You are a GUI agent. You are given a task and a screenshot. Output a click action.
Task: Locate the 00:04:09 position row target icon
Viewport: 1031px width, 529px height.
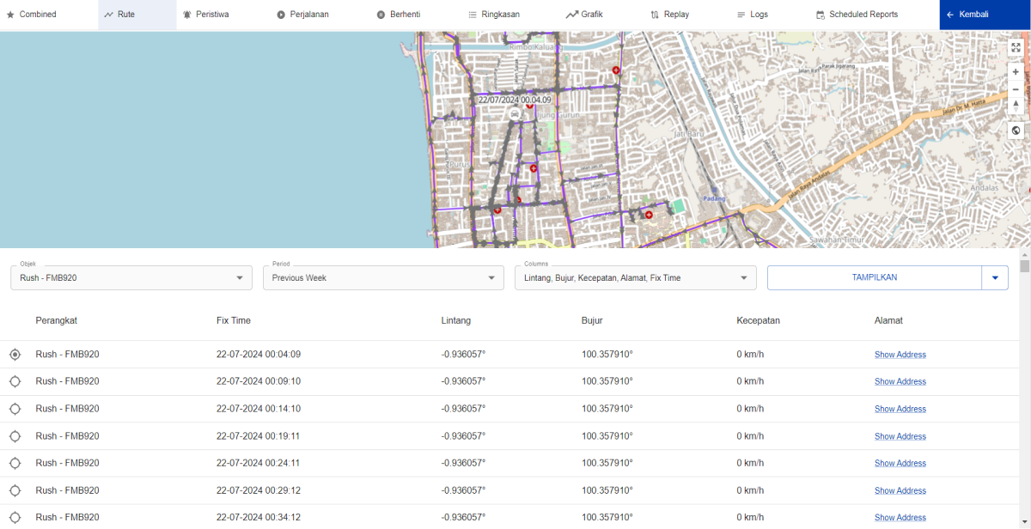coord(15,355)
